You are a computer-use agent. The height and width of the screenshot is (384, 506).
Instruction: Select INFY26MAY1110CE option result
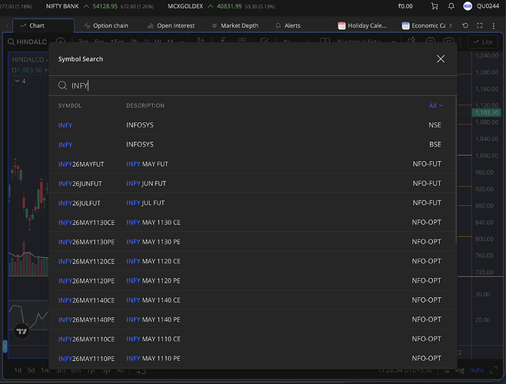252,339
